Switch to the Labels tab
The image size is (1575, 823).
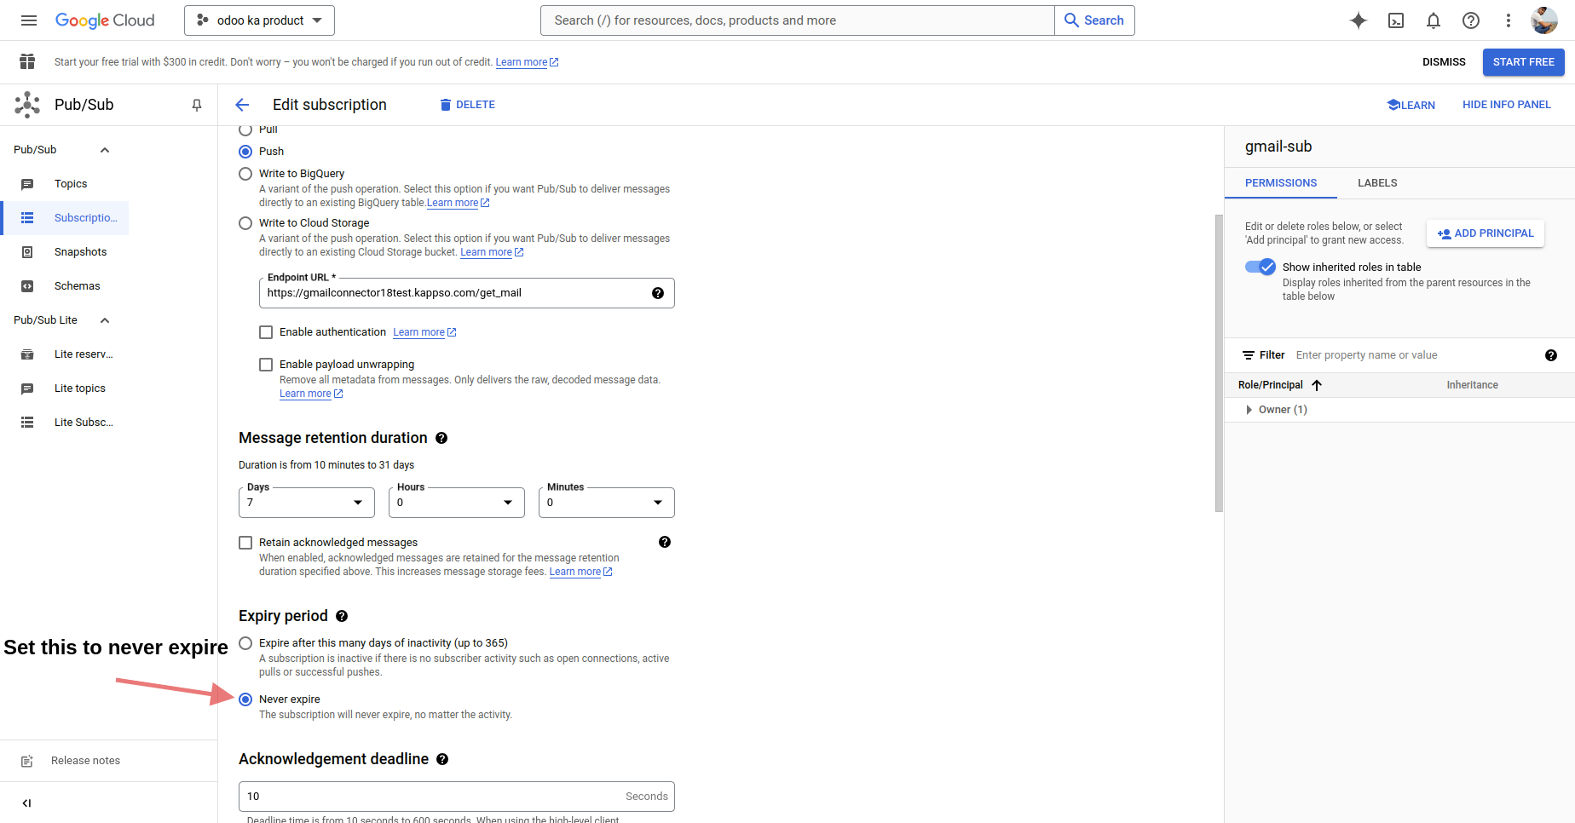tap(1377, 183)
